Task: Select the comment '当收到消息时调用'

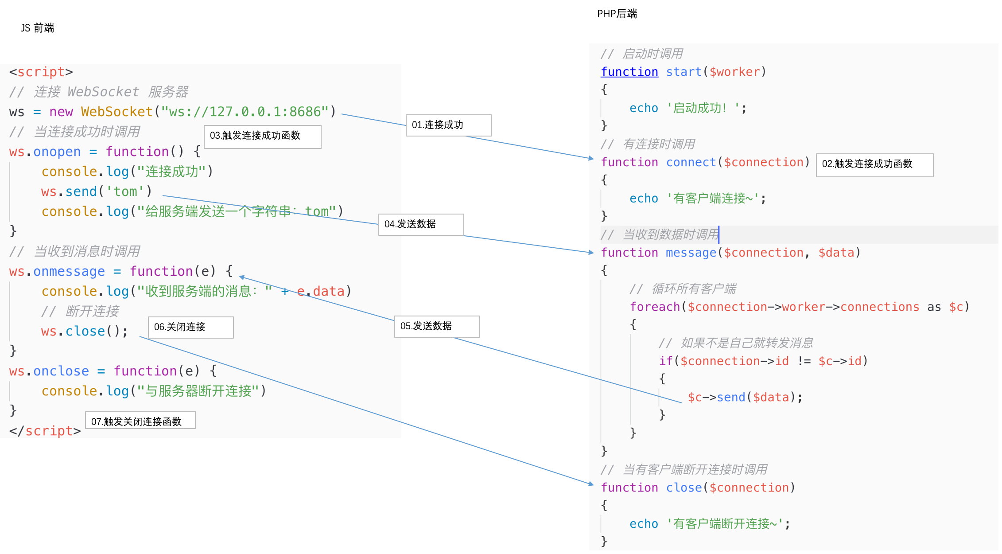Action: (x=74, y=251)
